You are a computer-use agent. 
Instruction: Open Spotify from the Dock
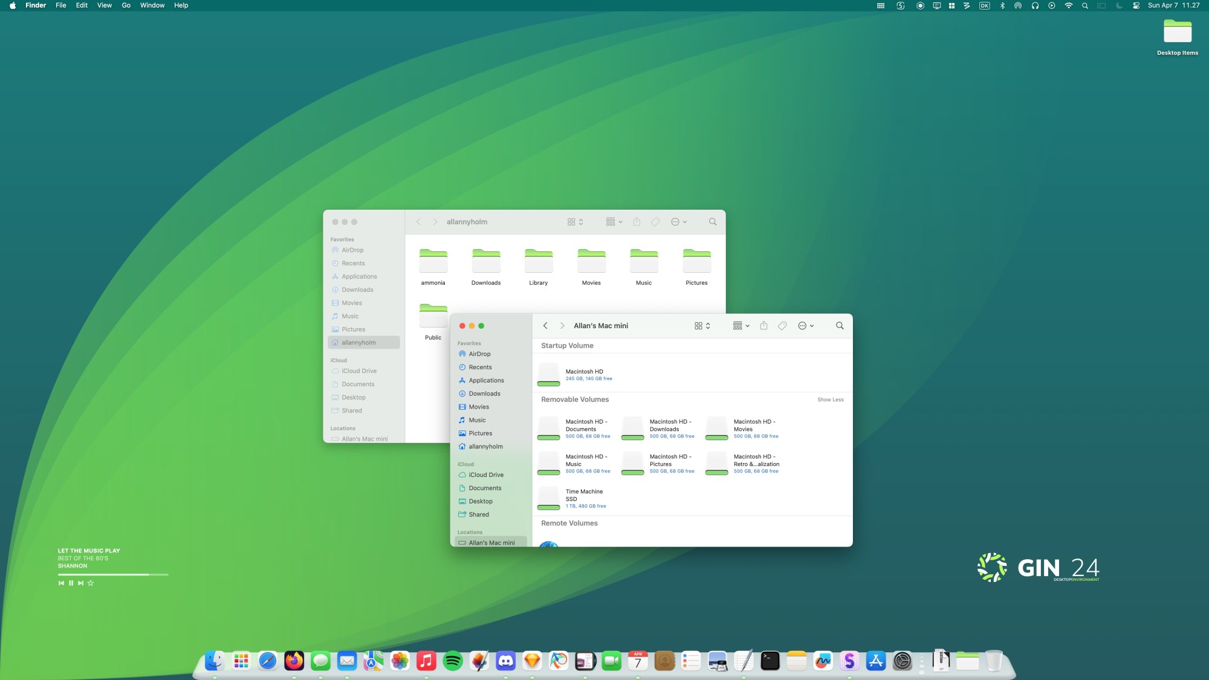click(453, 661)
